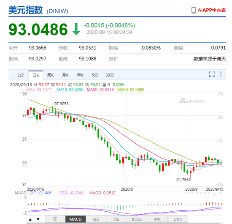
Task: Click the 数据来源于倚天 text
Action: (210, 59)
